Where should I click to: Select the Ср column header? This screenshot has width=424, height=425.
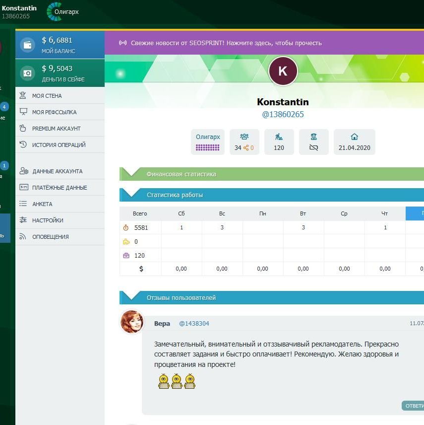(x=344, y=213)
